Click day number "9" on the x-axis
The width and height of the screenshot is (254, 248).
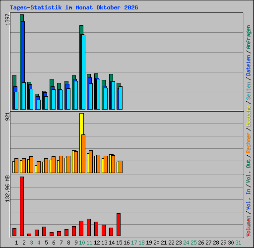tap(76, 243)
